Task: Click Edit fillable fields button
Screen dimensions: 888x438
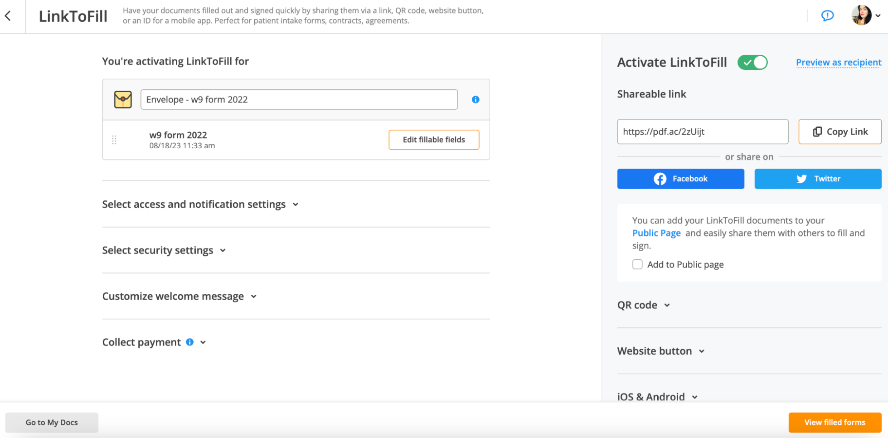Action: (x=434, y=140)
